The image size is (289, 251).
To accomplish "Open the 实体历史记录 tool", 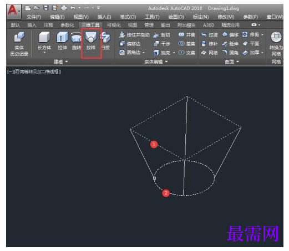I will point(19,44).
